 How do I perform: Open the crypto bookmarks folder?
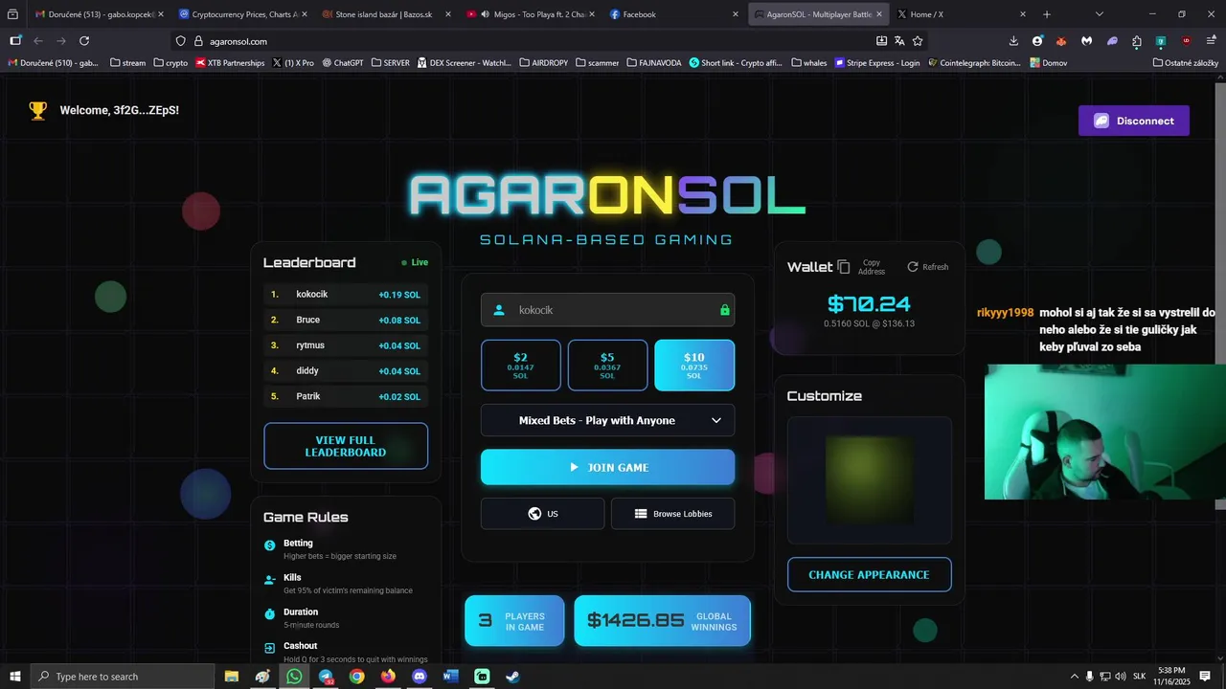pyautogui.click(x=170, y=62)
